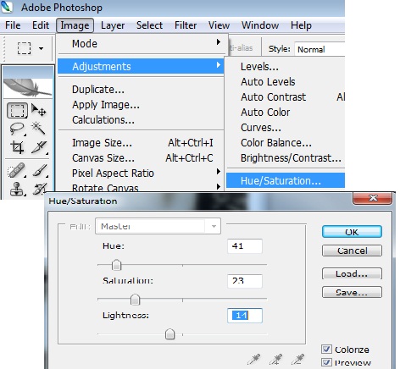The image size is (400, 369).
Task: Toggle the Preview checkbox
Action: click(x=327, y=362)
